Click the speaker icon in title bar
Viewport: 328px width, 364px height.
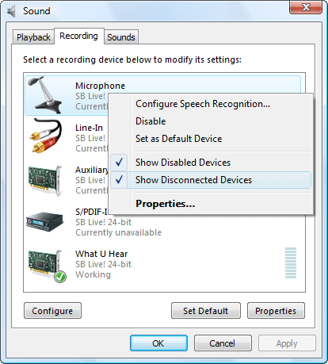[x=11, y=11]
